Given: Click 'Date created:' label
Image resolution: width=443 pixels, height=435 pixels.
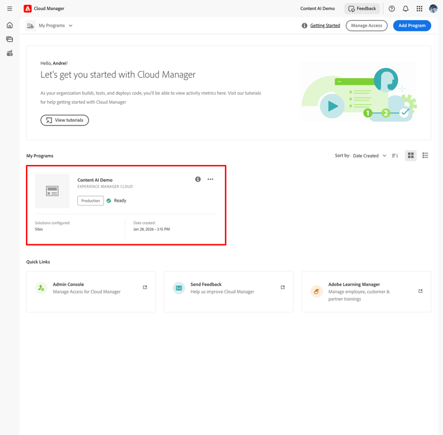Looking at the screenshot, I should tap(144, 223).
